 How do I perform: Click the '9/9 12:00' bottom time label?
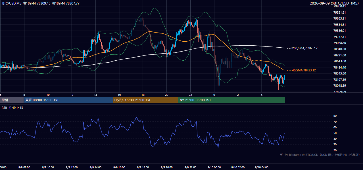pyautogui.click(x=72, y=167)
